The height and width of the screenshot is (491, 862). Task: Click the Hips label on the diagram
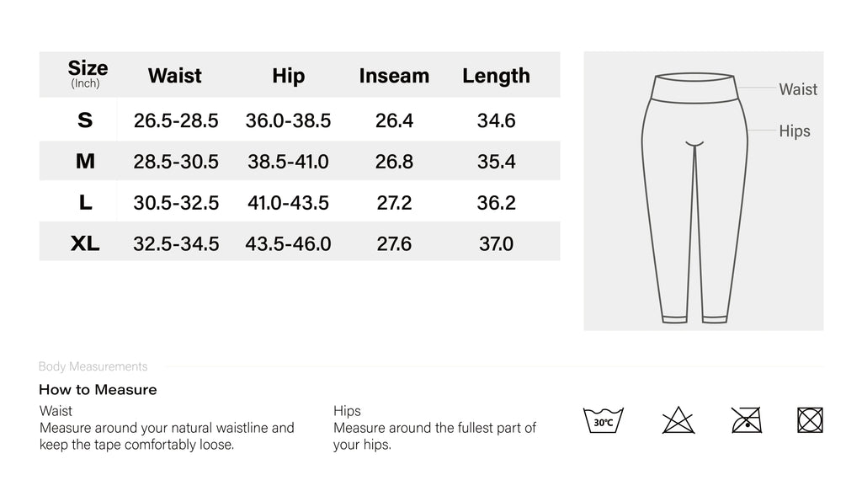794,131
